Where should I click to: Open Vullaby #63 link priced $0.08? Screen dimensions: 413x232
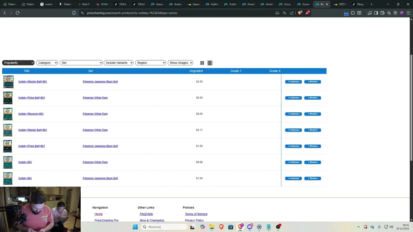click(25, 162)
